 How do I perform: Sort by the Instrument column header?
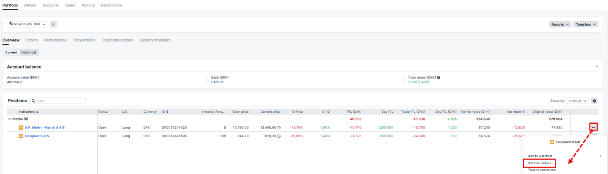[29, 111]
